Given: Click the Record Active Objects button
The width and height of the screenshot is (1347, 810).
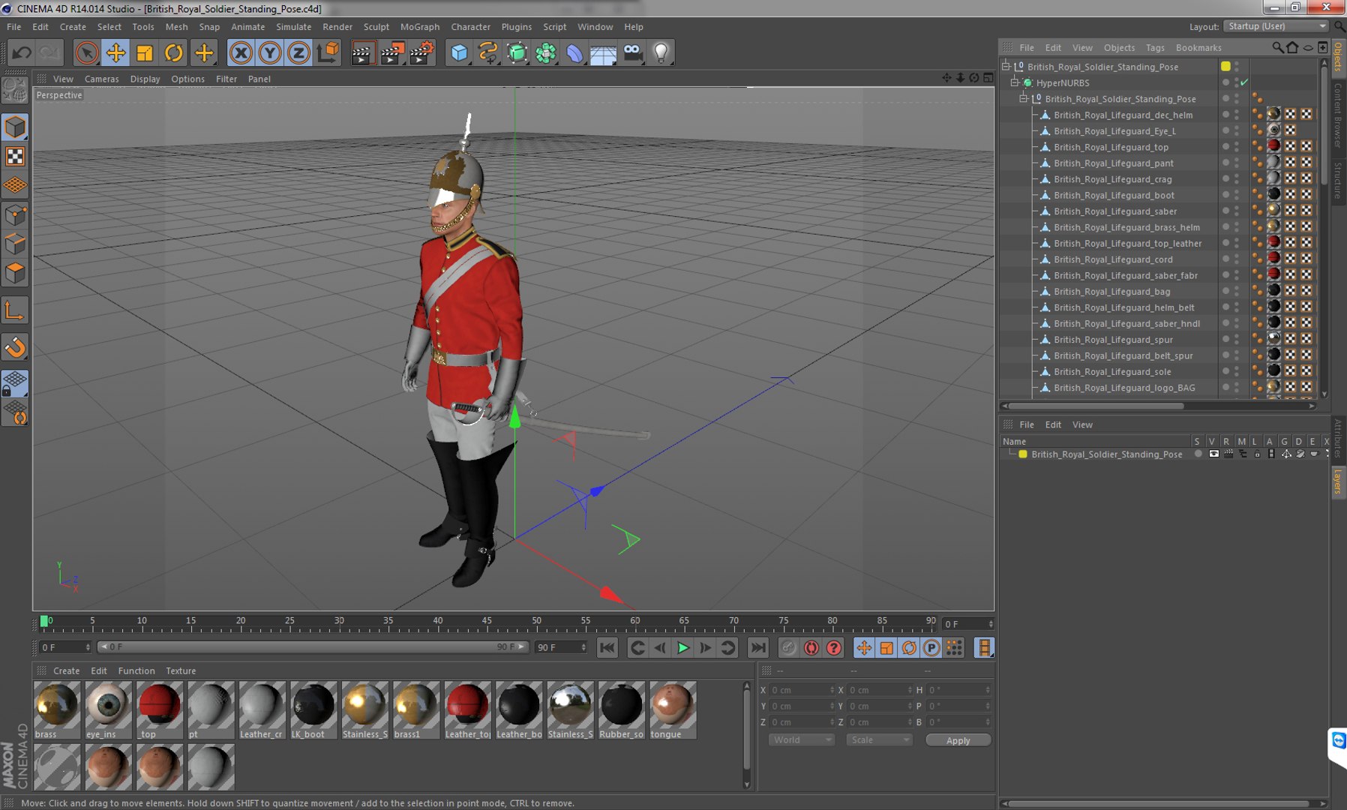Looking at the screenshot, I should (x=788, y=648).
